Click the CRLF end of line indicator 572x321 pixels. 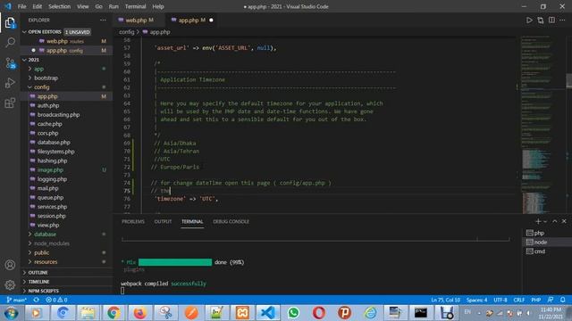pos(518,300)
